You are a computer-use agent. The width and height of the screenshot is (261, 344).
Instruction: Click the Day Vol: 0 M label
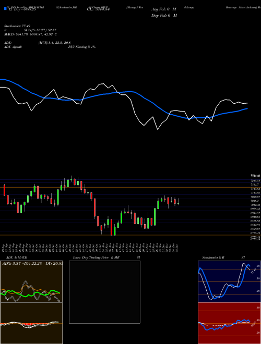(x=164, y=16)
